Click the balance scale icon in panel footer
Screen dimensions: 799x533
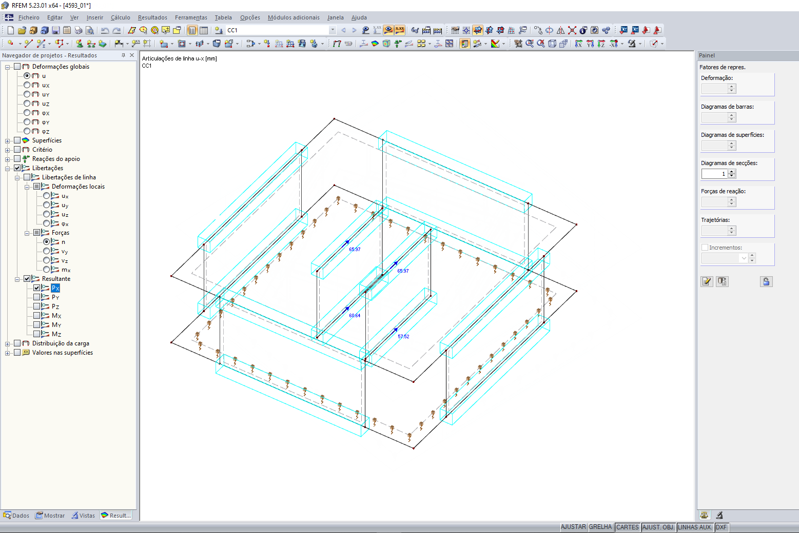coord(704,515)
